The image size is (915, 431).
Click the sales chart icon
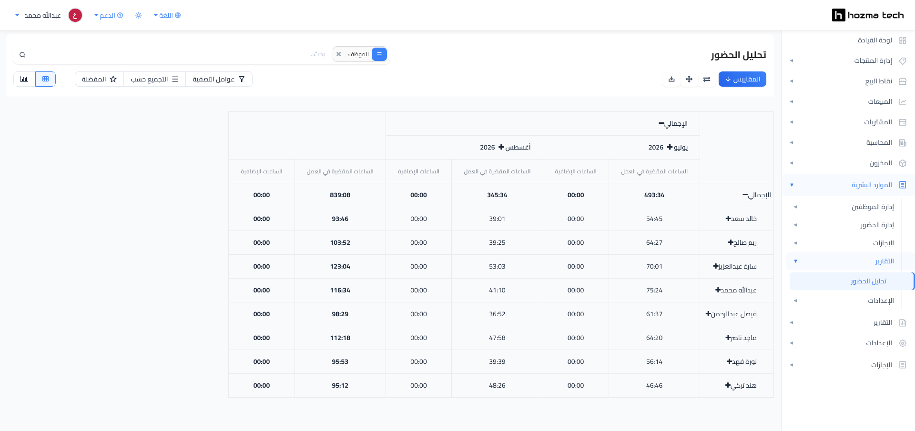903,102
